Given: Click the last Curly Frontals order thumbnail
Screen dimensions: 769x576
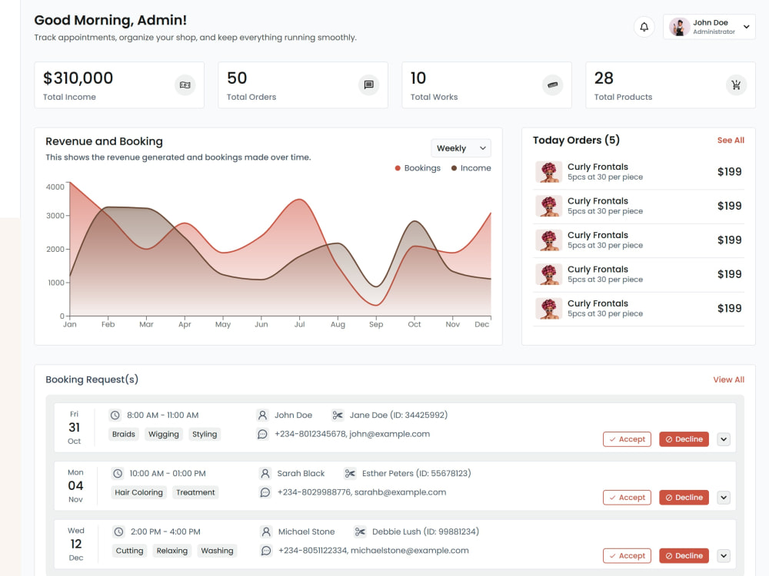Looking at the screenshot, I should (548, 309).
